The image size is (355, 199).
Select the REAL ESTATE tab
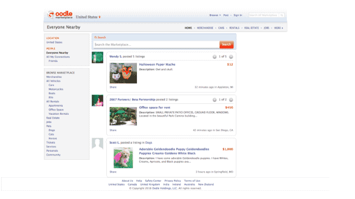(x=251, y=28)
